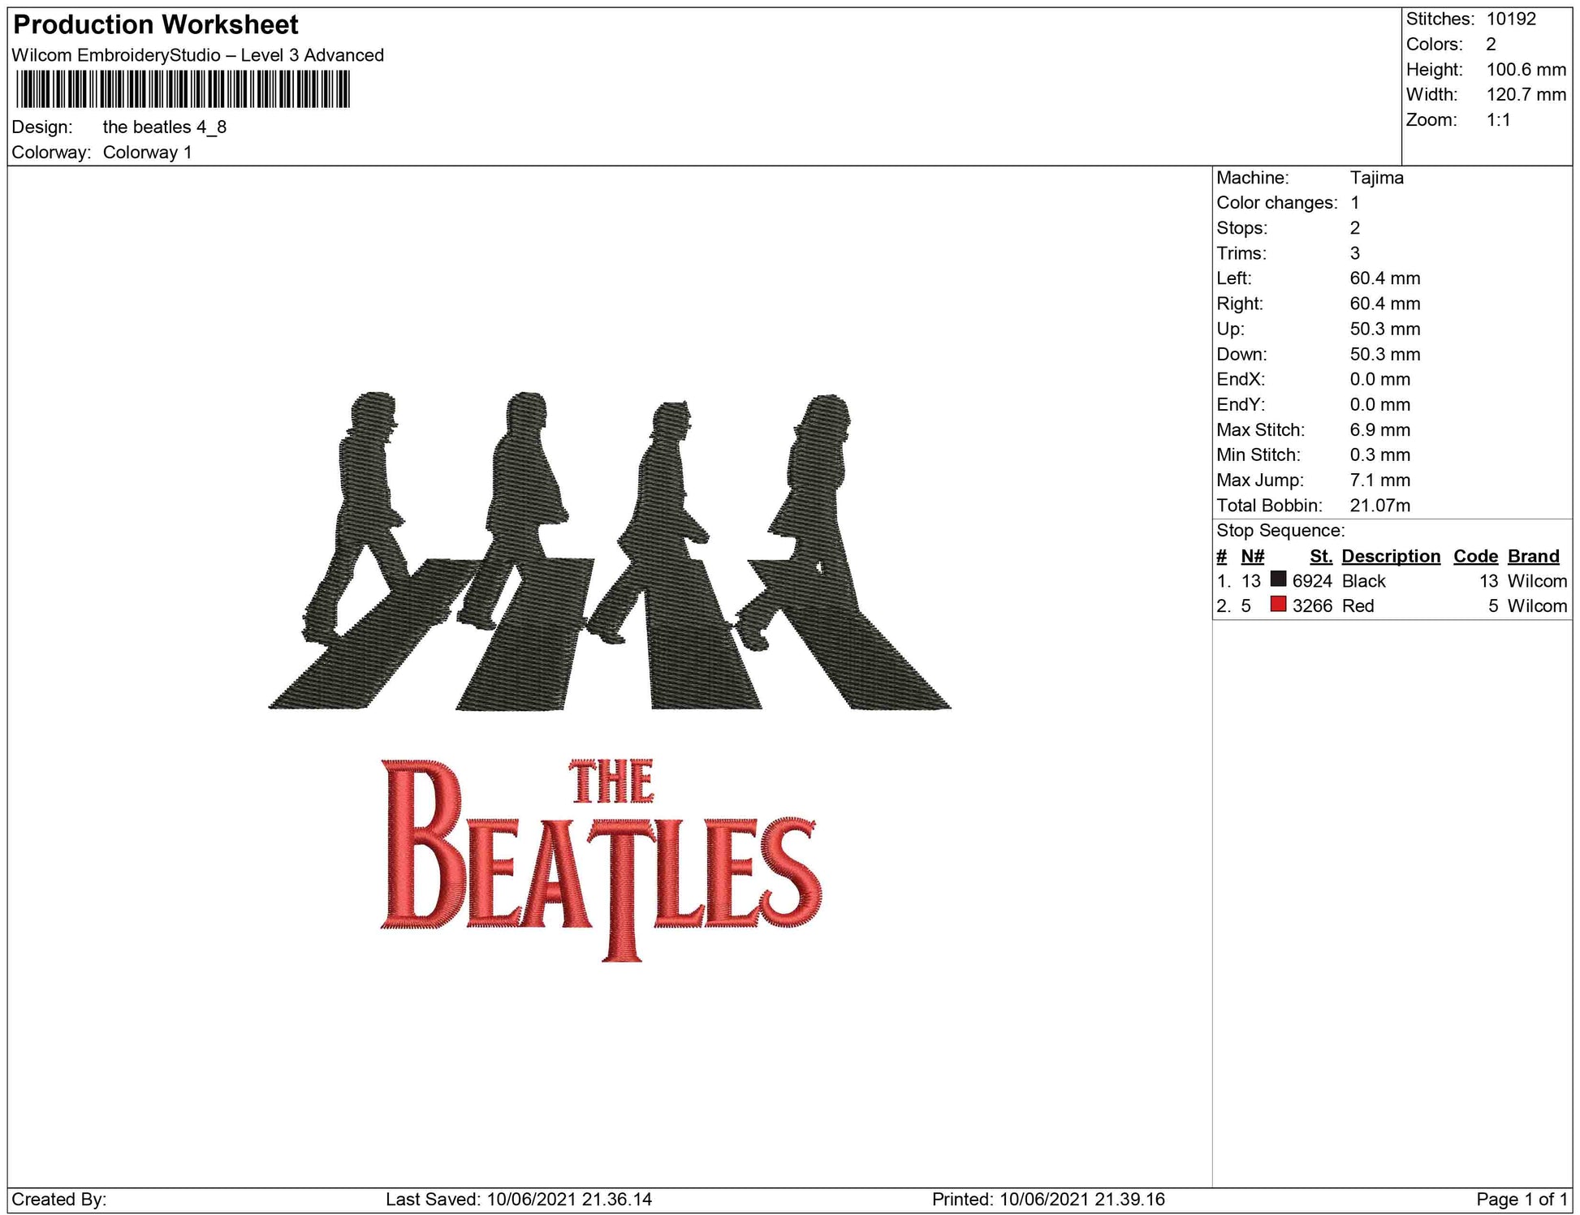The width and height of the screenshot is (1580, 1215).
Task: Click the Description column header
Action: click(x=1390, y=556)
